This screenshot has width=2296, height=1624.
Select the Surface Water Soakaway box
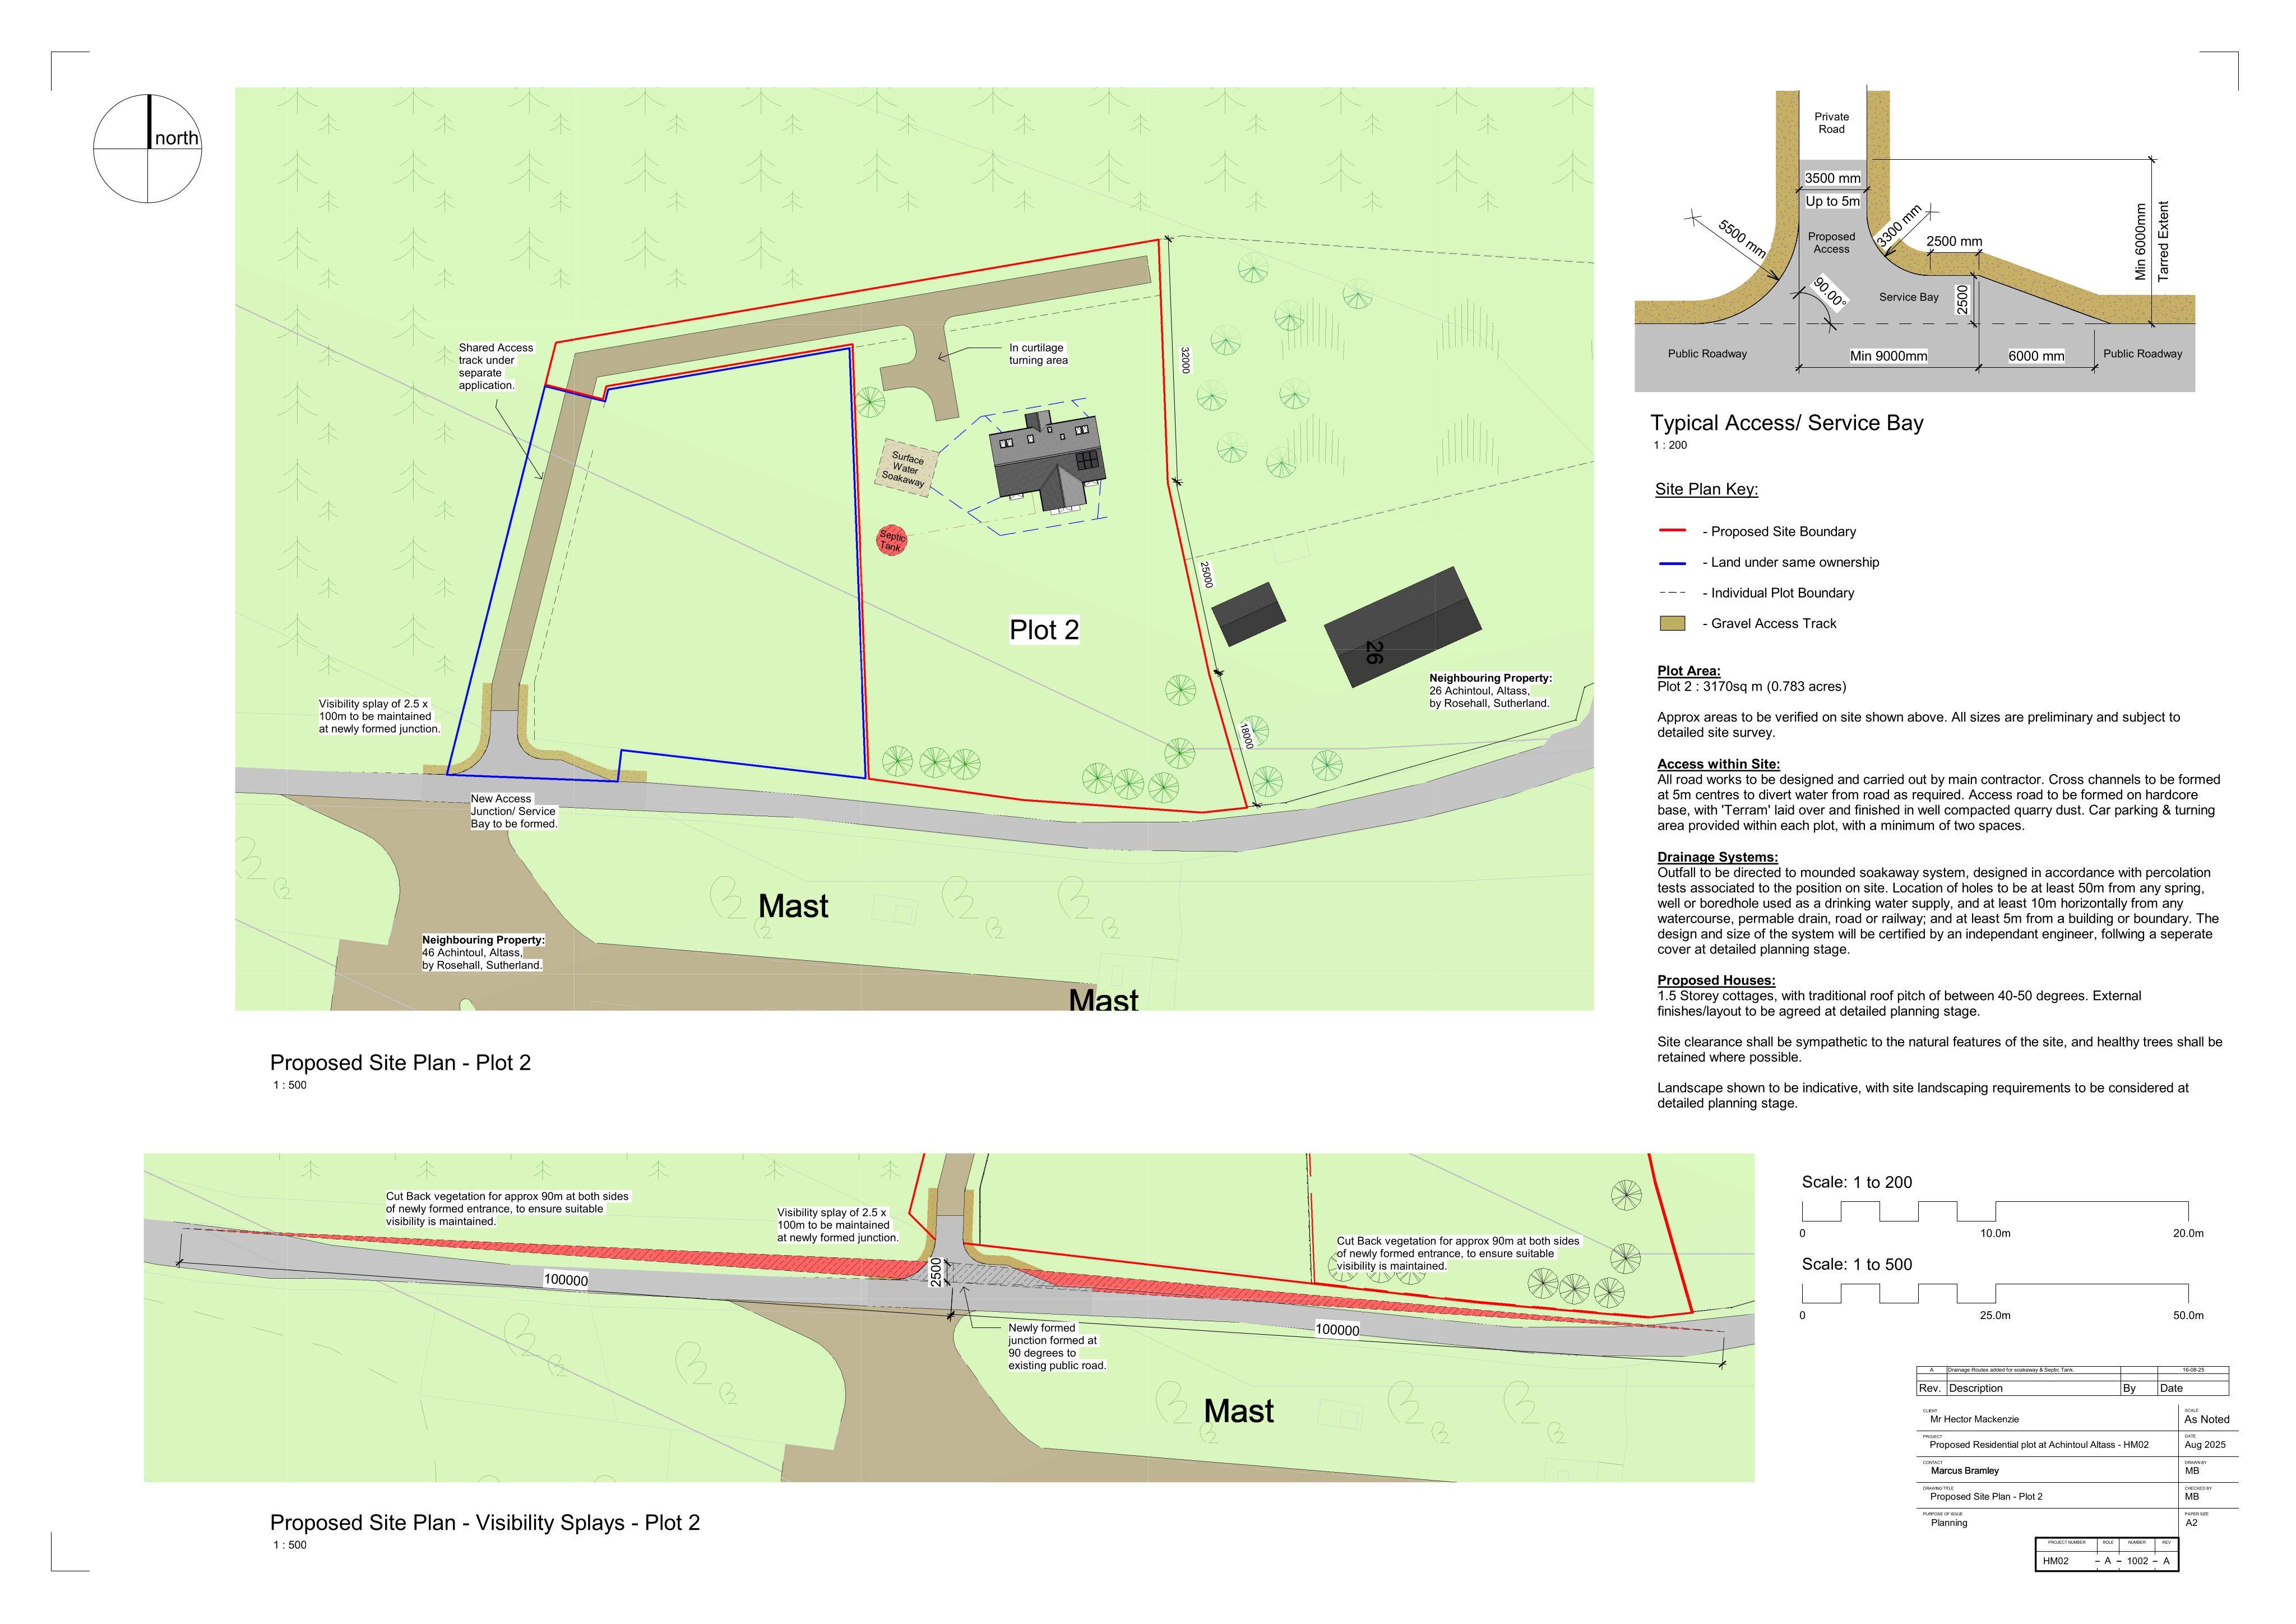(907, 468)
